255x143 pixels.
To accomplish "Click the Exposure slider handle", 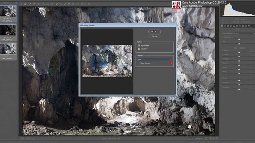I will [239, 52].
